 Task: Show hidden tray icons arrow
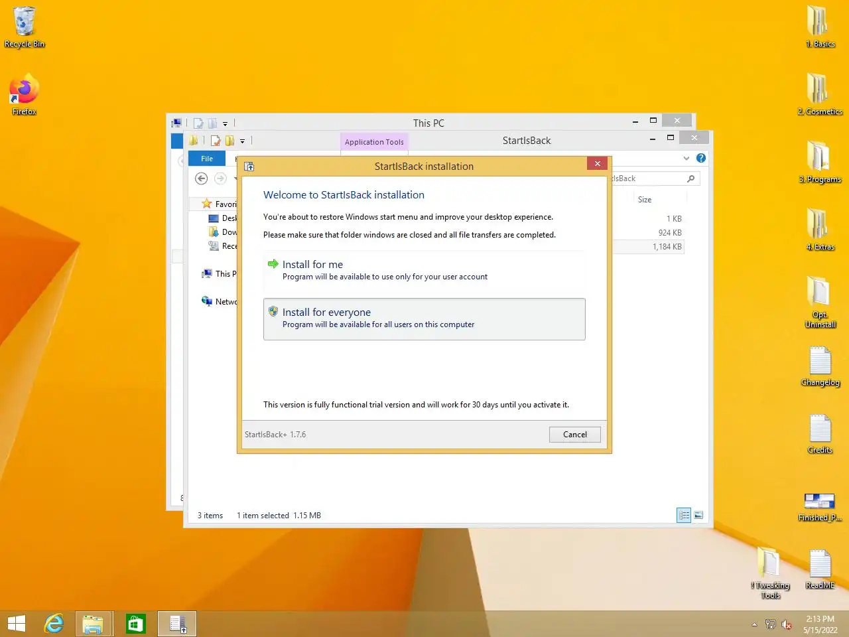coord(754,624)
